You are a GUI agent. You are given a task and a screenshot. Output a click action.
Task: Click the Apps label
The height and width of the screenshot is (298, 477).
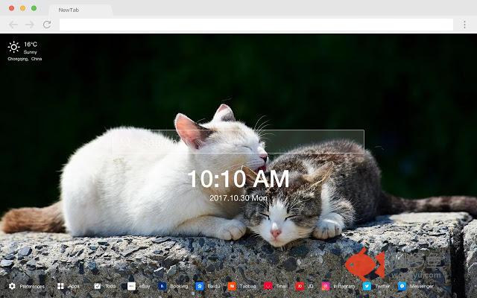click(74, 286)
